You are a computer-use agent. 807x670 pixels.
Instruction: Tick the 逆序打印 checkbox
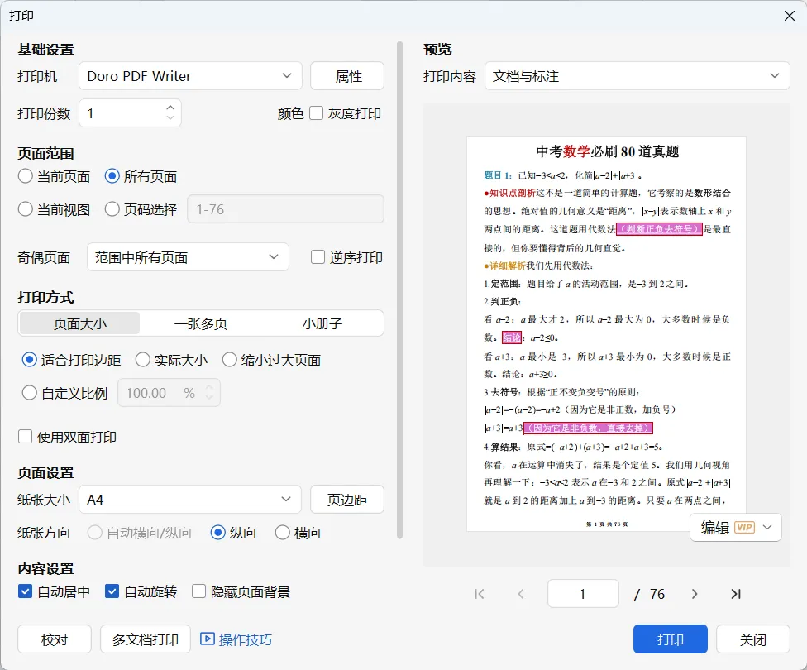318,257
